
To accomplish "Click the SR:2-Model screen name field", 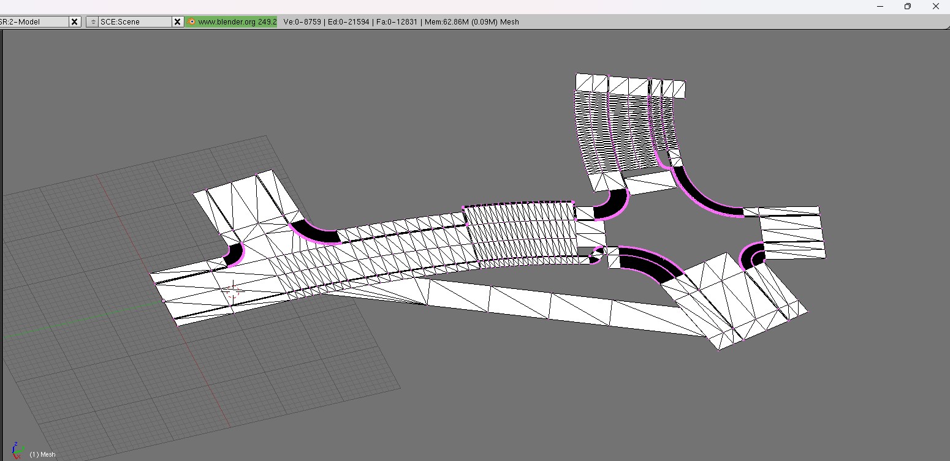I will pyautogui.click(x=34, y=21).
